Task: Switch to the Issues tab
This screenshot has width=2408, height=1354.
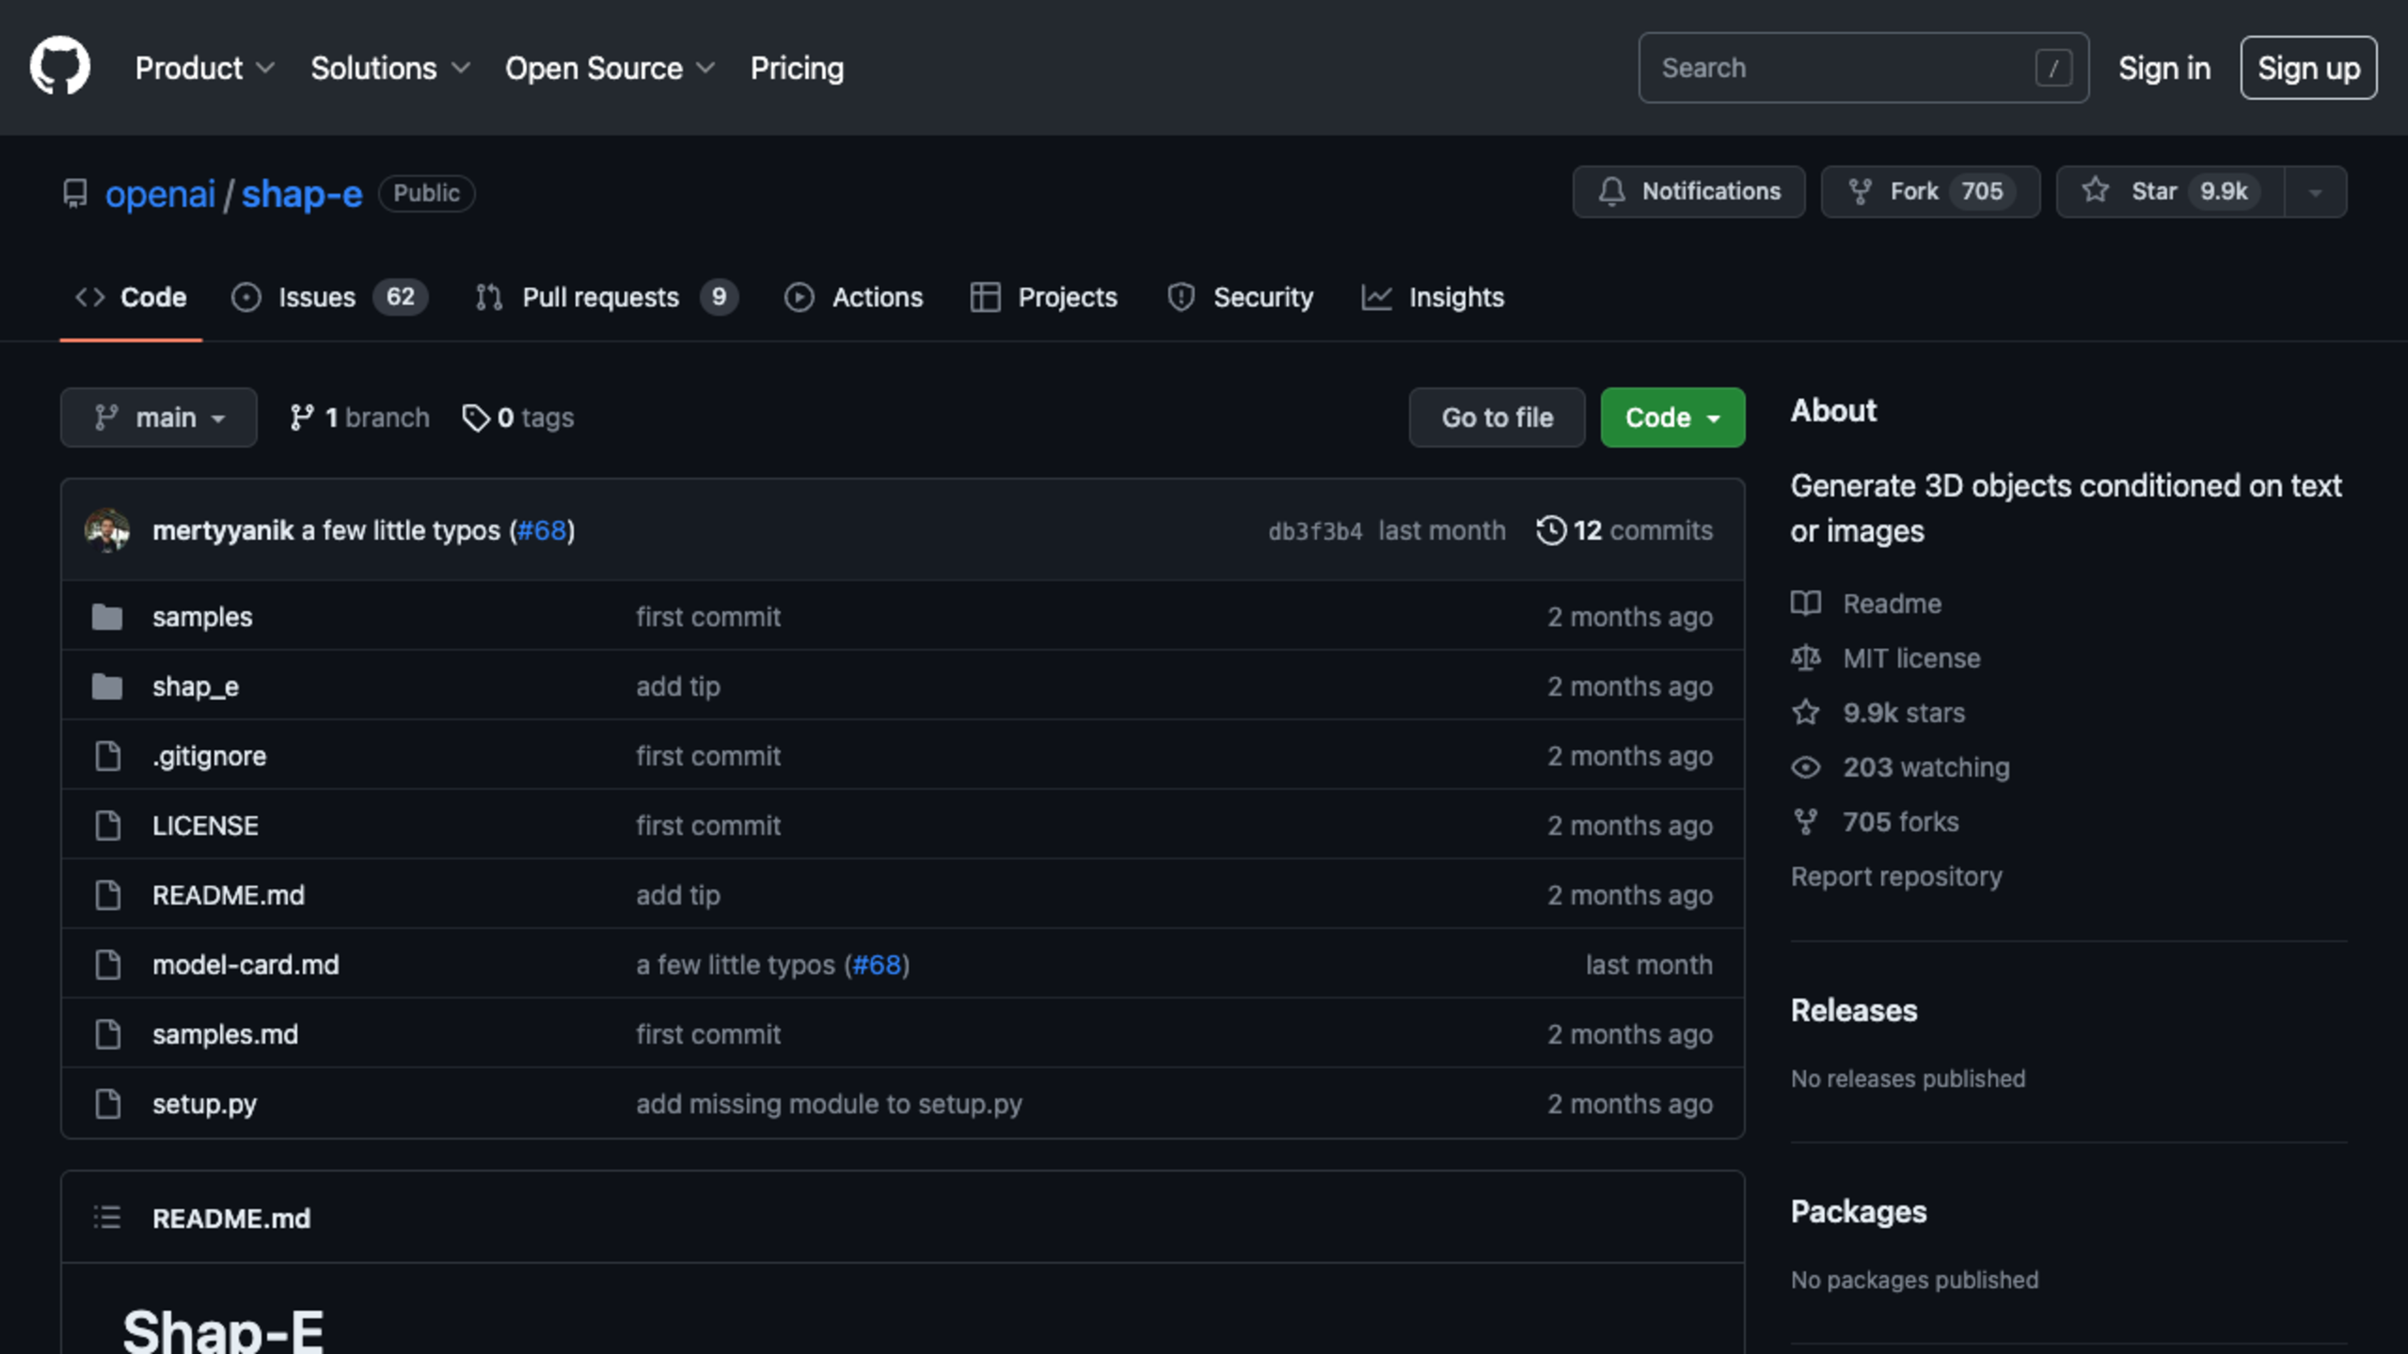Action: 330,297
